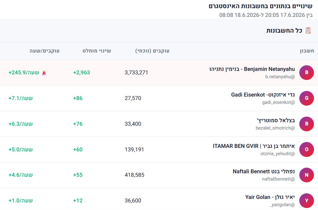
Task: Select the בצלאל סמוטריץ' account name
Action: (276, 120)
